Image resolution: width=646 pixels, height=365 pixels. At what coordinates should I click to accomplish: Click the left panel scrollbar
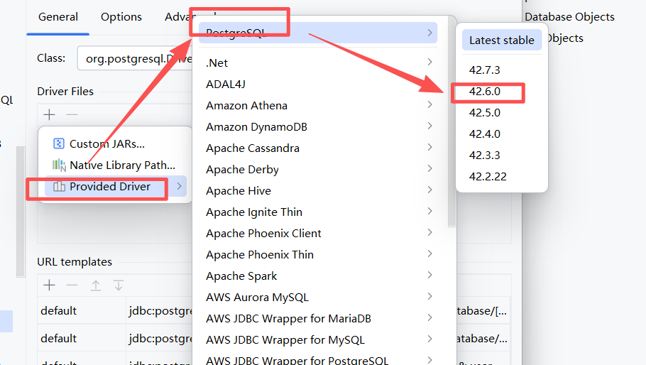[x=21, y=212]
